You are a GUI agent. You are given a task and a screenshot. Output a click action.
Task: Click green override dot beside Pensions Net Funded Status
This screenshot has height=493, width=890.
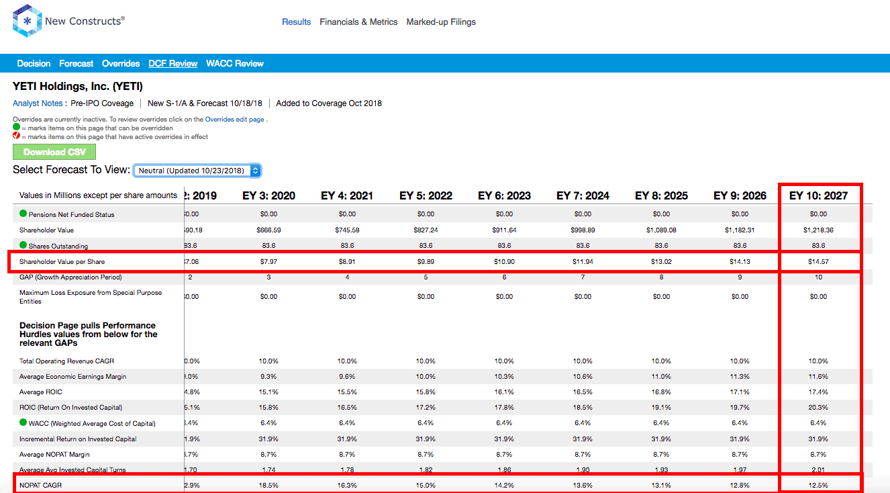tap(23, 214)
